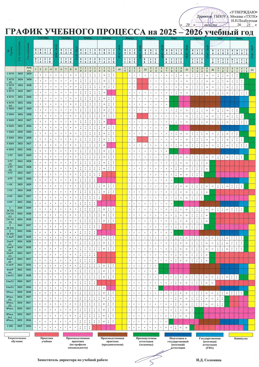The image size is (259, 367).
Task: Click the '«УТВЕРЖДАЮ»' approval heading
Action: pos(244,12)
